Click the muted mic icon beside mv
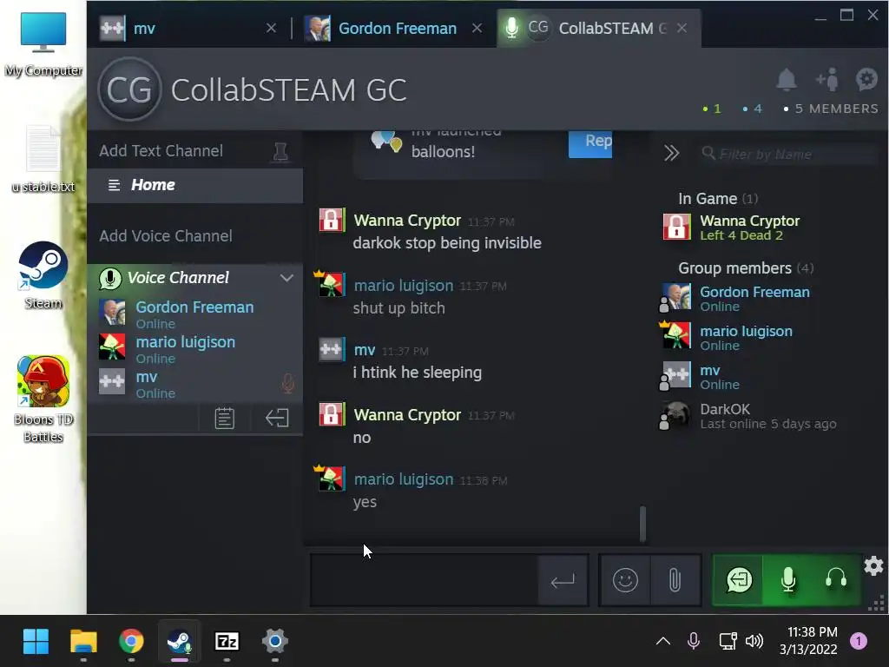Image resolution: width=889 pixels, height=667 pixels. pos(288,383)
